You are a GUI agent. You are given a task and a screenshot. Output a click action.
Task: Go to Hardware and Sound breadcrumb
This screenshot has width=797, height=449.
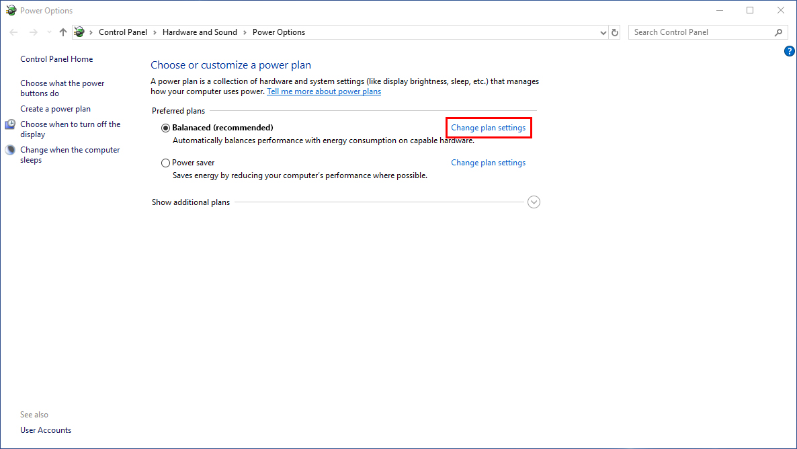click(x=200, y=32)
